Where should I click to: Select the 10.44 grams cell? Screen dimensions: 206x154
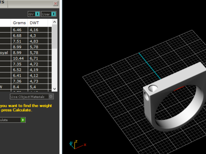coord(19,58)
